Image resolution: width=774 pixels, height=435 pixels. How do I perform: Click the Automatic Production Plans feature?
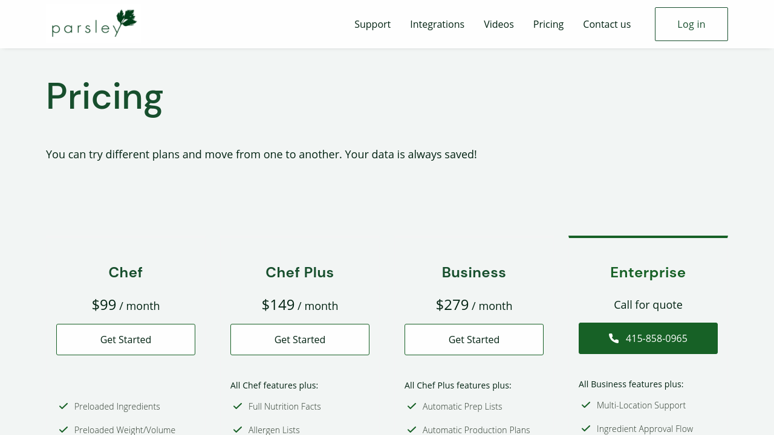(476, 430)
